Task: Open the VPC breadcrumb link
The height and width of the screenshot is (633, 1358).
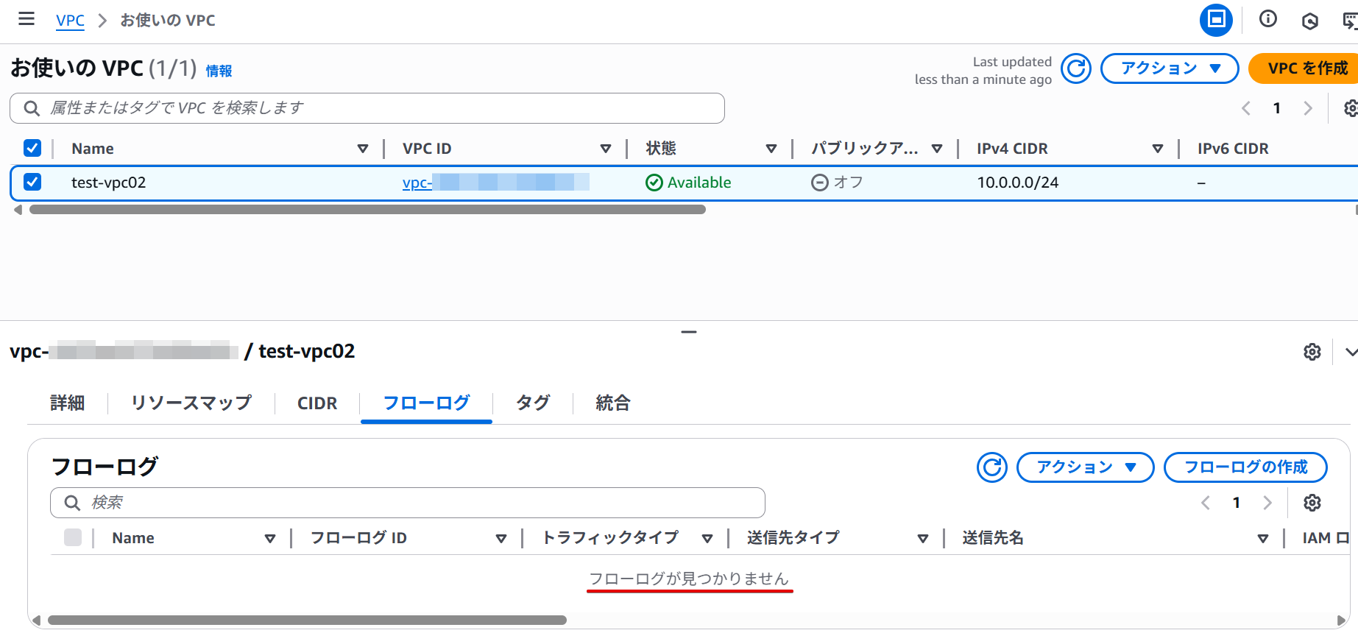Action: click(x=70, y=20)
